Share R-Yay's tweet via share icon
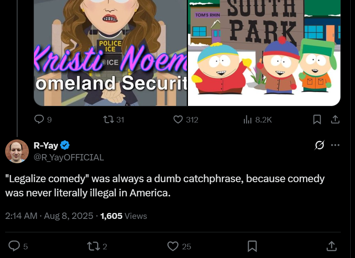The image size is (355, 258). pos(332,246)
